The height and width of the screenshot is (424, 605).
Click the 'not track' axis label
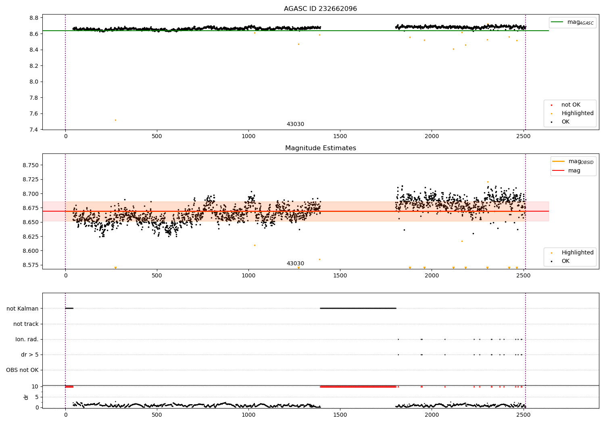click(x=26, y=324)
